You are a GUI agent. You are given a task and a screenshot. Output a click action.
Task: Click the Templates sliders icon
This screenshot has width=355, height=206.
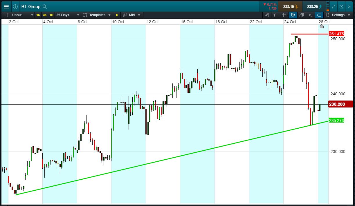click(85, 15)
